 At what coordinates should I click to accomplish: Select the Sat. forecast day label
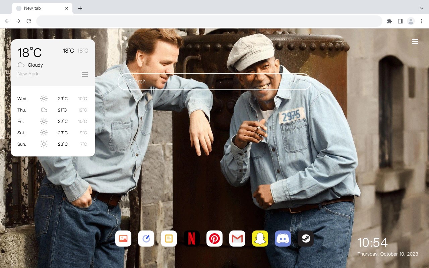[21, 133]
